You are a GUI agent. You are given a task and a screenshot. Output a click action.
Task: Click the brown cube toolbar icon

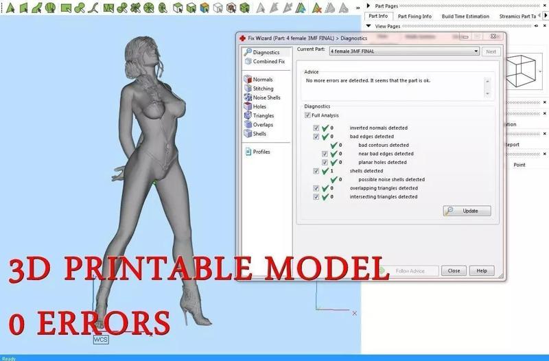[231, 8]
